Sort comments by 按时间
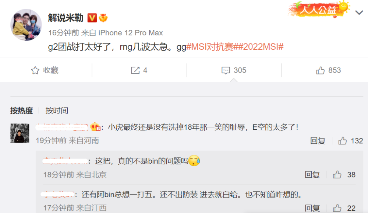The width and height of the screenshot is (368, 213). (x=57, y=111)
